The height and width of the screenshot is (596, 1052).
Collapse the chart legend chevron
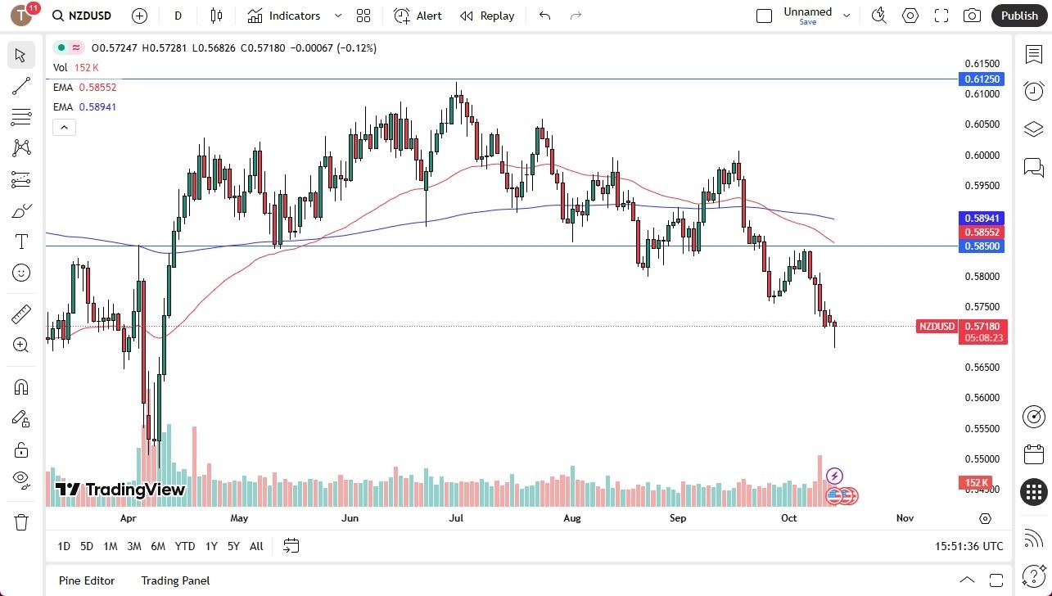[64, 127]
